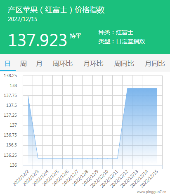This screenshot has height=196, width=170.
Task: Select the 日 daily tab
Action: tap(8, 64)
